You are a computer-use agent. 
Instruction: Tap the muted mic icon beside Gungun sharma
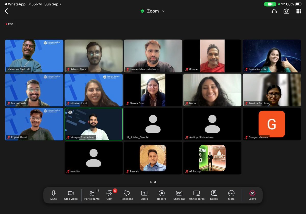(x=246, y=137)
